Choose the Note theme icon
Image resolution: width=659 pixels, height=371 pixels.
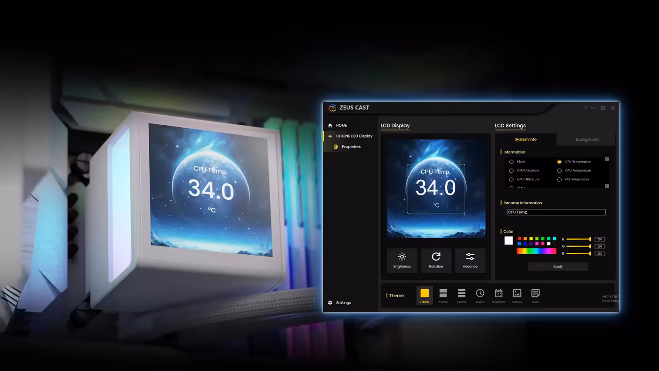click(x=536, y=295)
